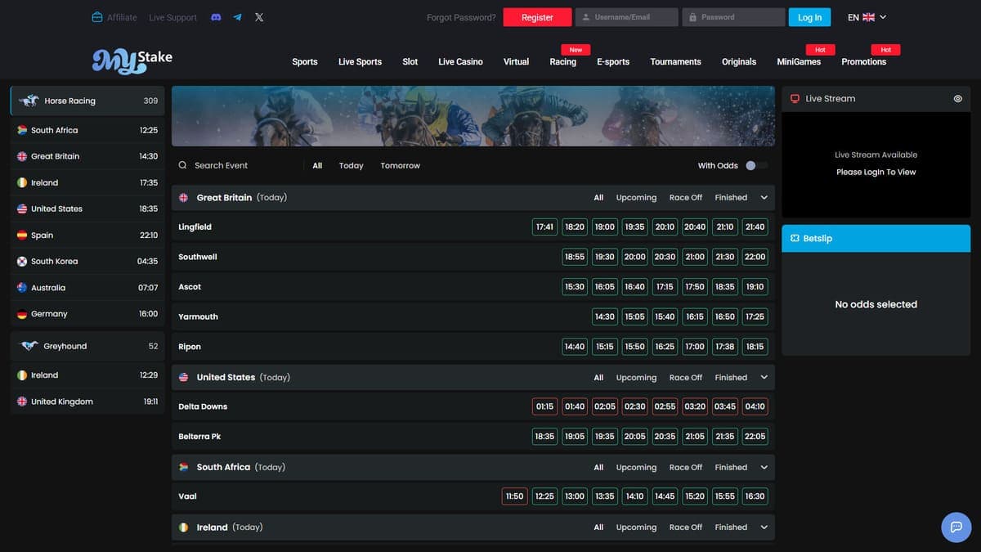
Task: Collapse the Ireland section chevron
Action: [764, 527]
